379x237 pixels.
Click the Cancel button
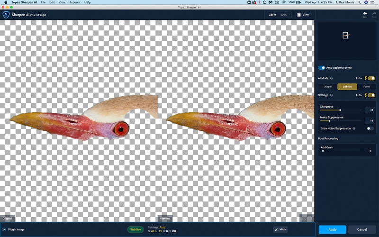pos(362,229)
